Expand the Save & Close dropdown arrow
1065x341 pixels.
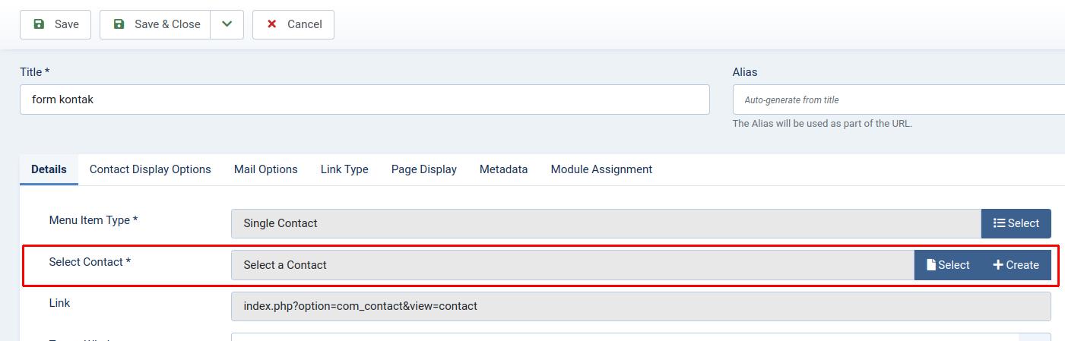click(x=227, y=24)
